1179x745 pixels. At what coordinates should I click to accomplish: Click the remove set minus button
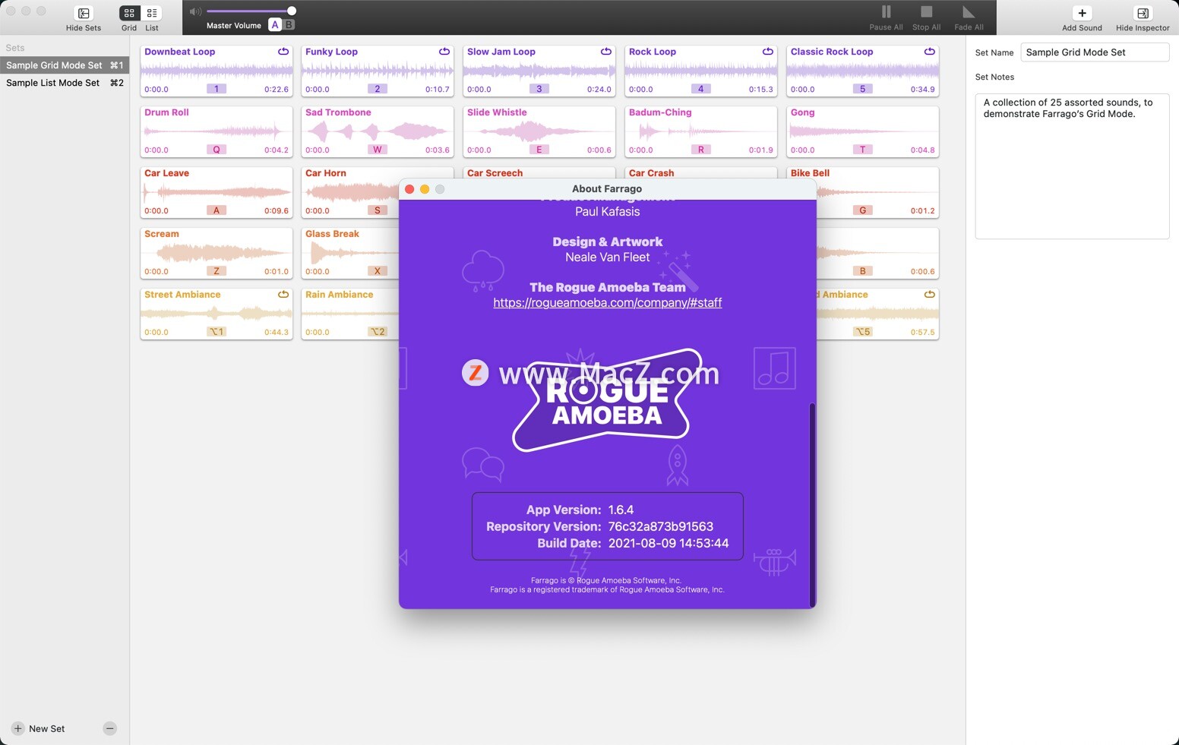tap(110, 728)
